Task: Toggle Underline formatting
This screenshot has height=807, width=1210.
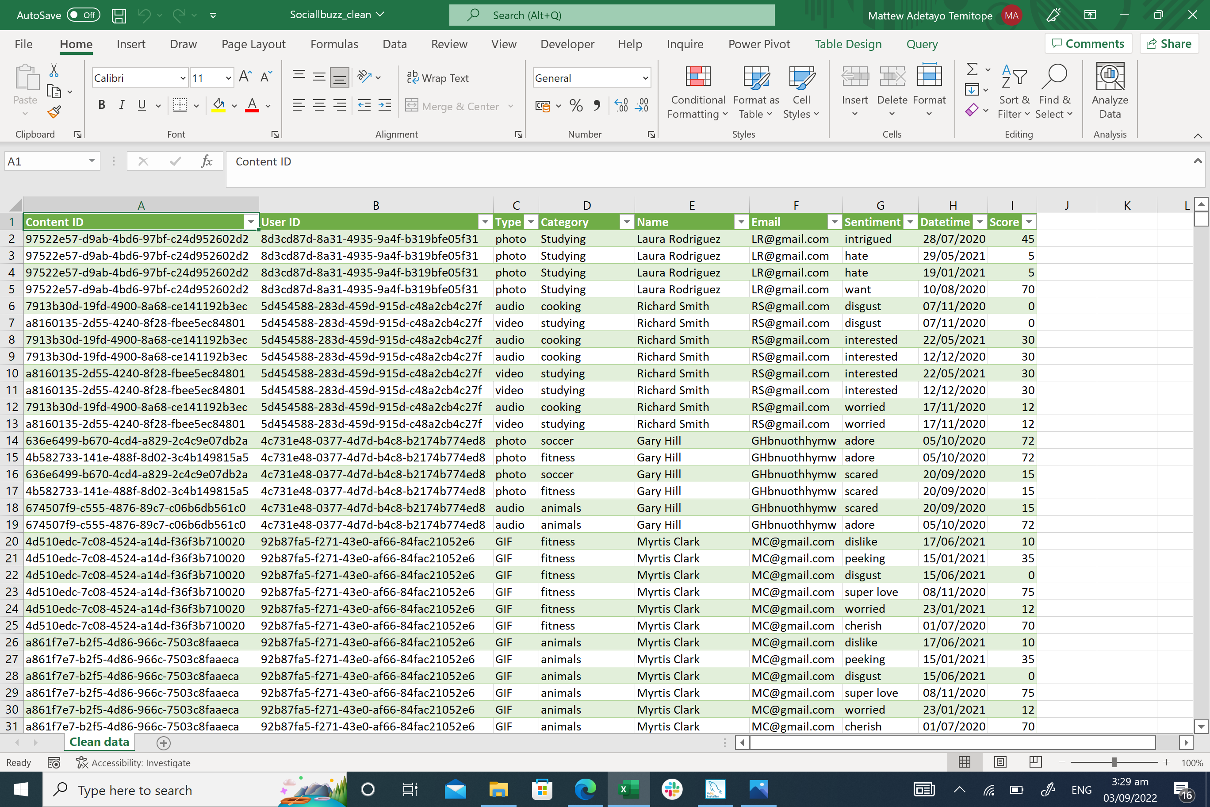Action: (142, 105)
